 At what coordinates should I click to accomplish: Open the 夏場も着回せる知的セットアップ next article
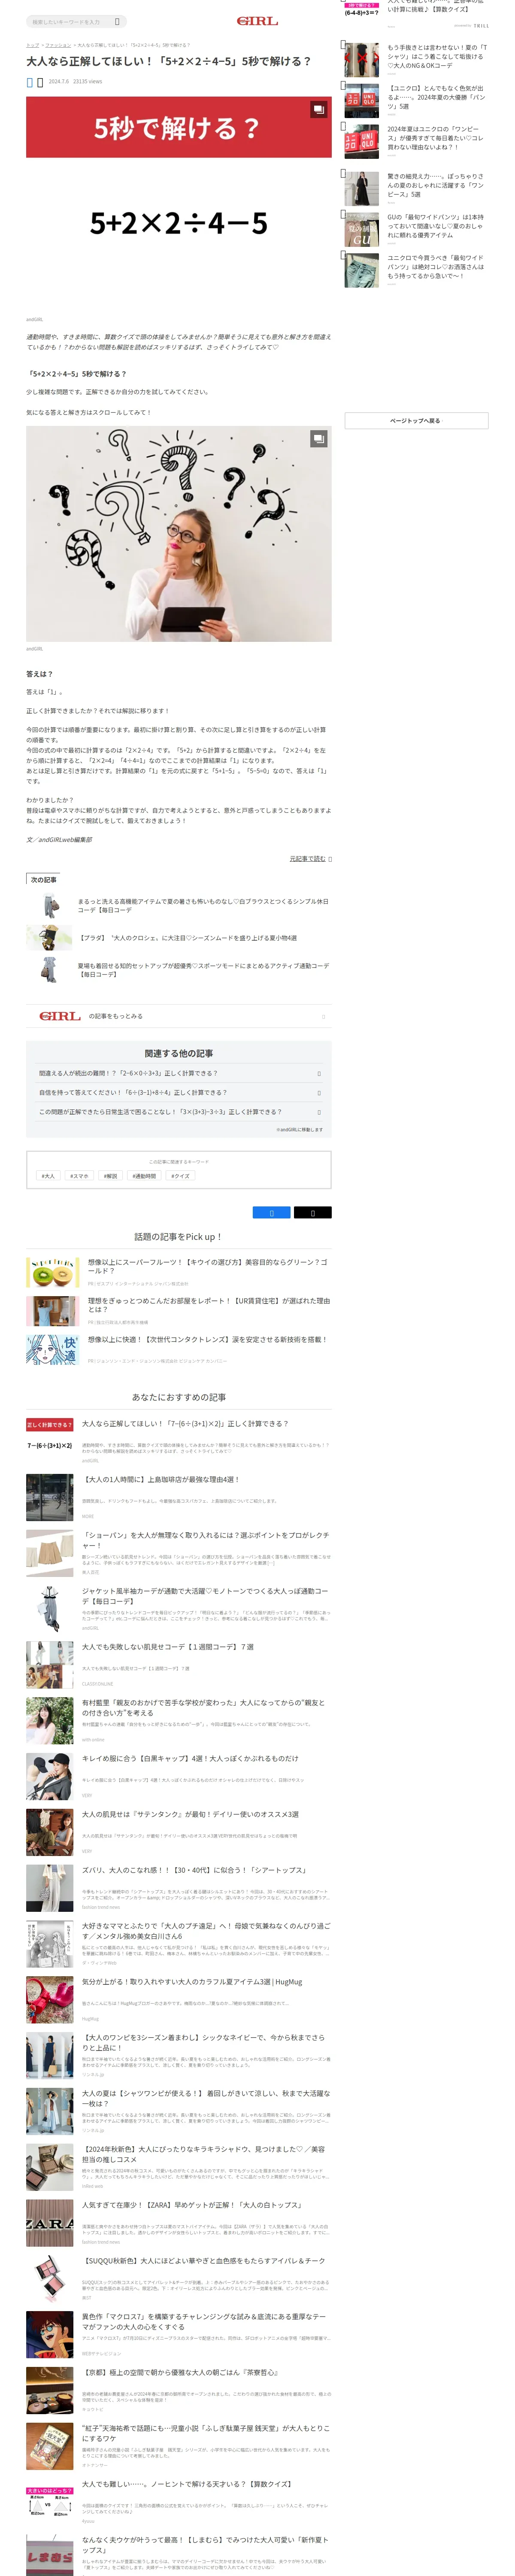pyautogui.click(x=178, y=970)
